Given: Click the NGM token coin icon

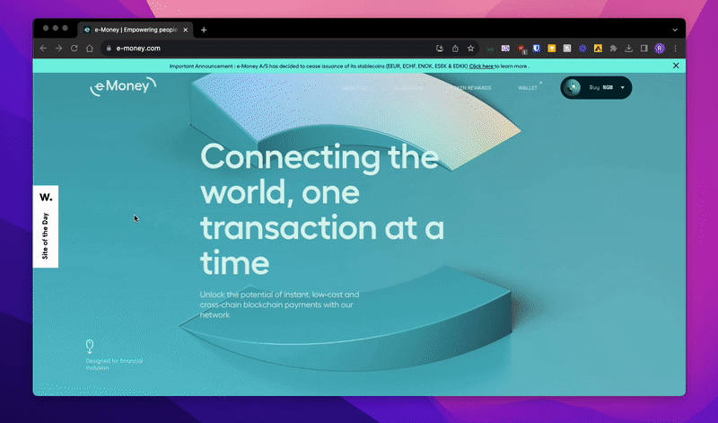Looking at the screenshot, I should pyautogui.click(x=572, y=87).
